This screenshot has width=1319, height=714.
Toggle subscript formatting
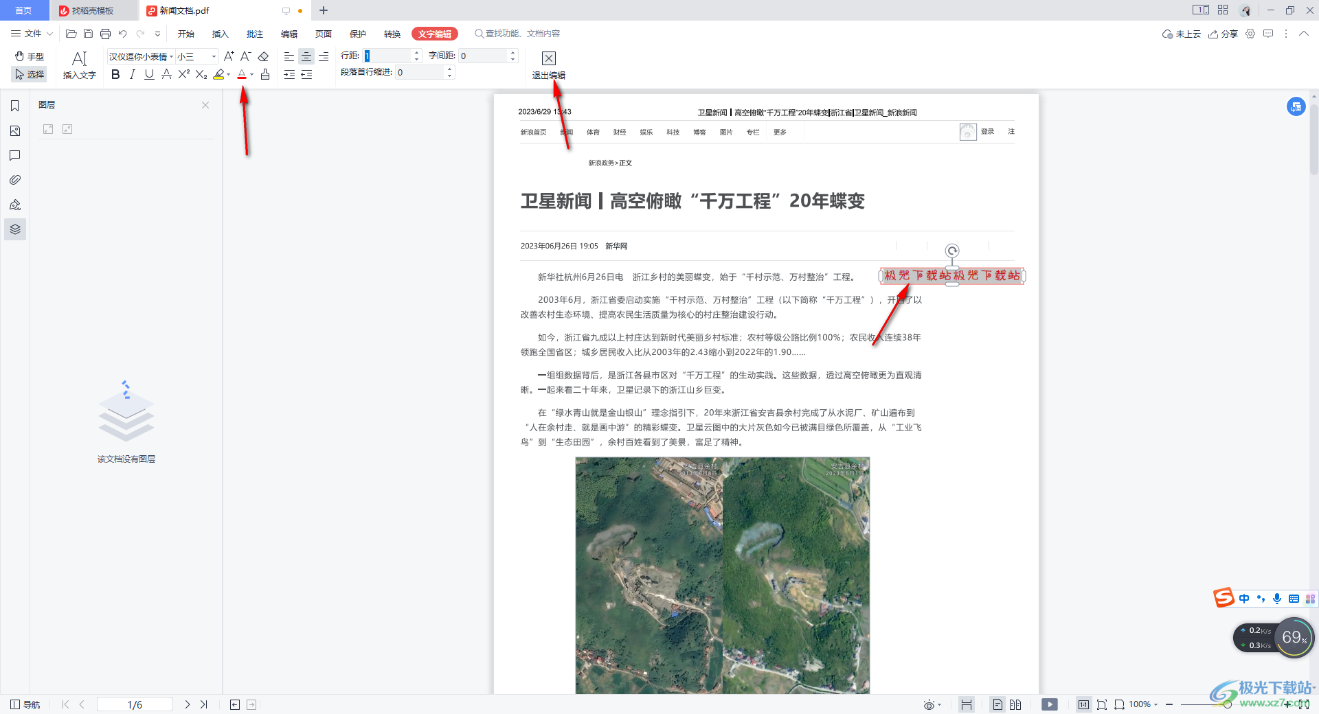(201, 74)
